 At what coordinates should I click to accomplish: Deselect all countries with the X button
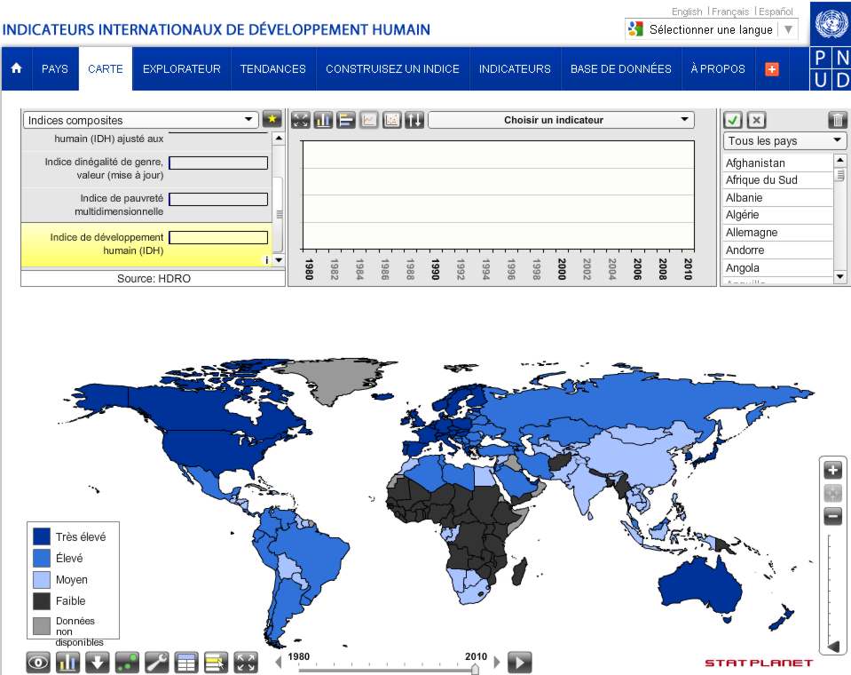tap(755, 120)
